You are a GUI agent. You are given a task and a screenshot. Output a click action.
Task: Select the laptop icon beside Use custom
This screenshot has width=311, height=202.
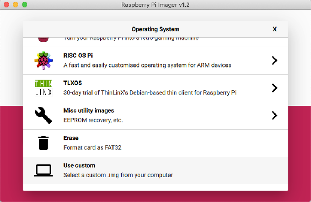click(x=43, y=170)
